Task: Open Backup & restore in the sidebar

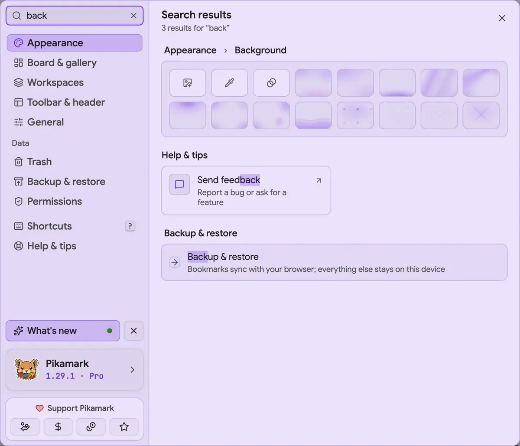Action: coord(75,182)
